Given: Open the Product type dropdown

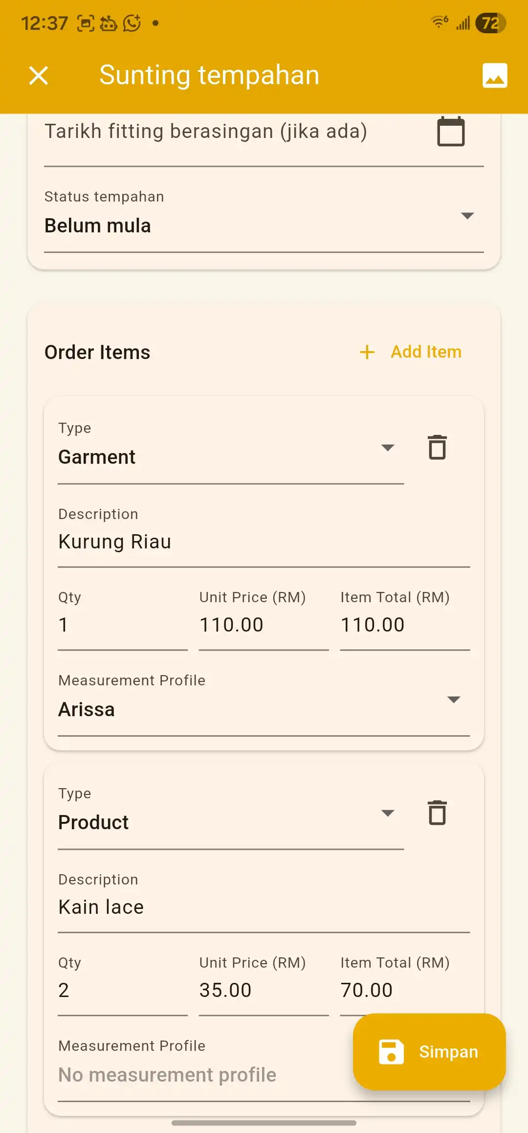Looking at the screenshot, I should (387, 813).
